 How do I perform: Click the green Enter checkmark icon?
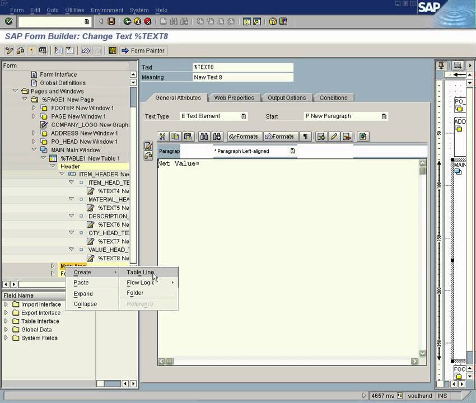pyautogui.click(x=9, y=21)
